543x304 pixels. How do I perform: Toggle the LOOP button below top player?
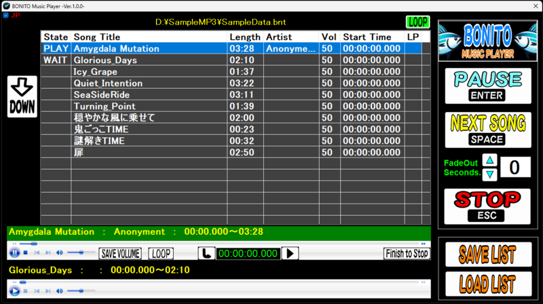[161, 253]
